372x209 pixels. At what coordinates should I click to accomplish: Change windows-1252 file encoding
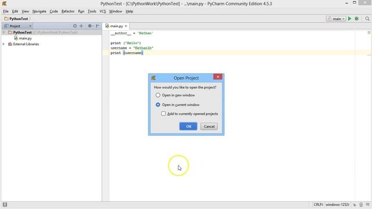pyautogui.click(x=337, y=204)
